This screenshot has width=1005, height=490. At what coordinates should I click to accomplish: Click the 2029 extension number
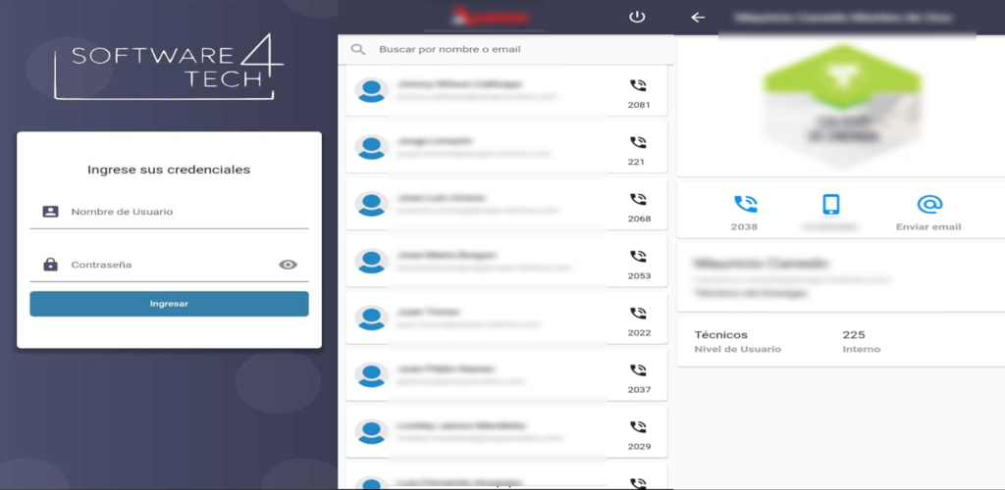point(639,447)
